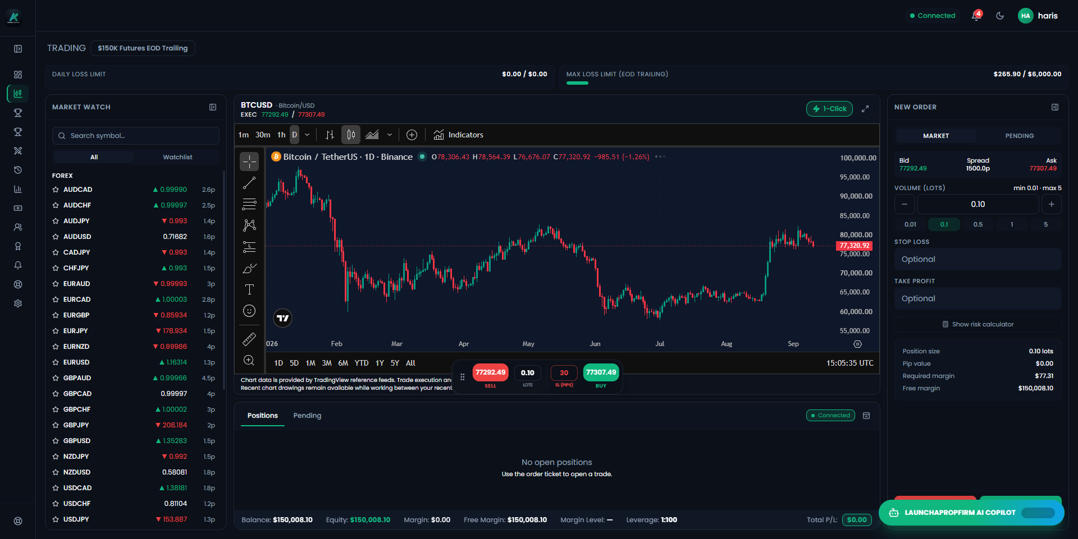Star the USDJPY symbol
This screenshot has width=1078, height=539.
[x=56, y=519]
